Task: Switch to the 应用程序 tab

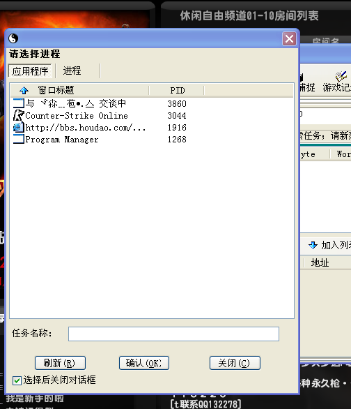Action: coord(30,71)
